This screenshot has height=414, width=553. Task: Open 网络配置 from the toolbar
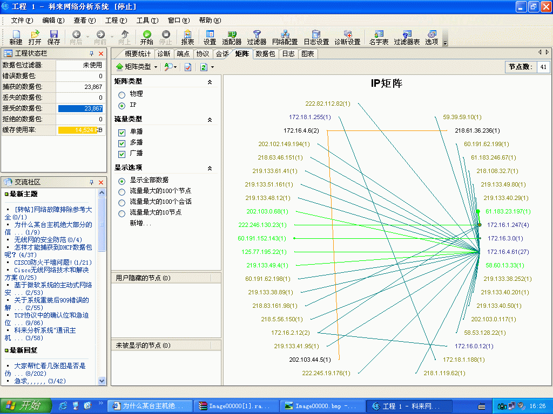click(x=284, y=35)
